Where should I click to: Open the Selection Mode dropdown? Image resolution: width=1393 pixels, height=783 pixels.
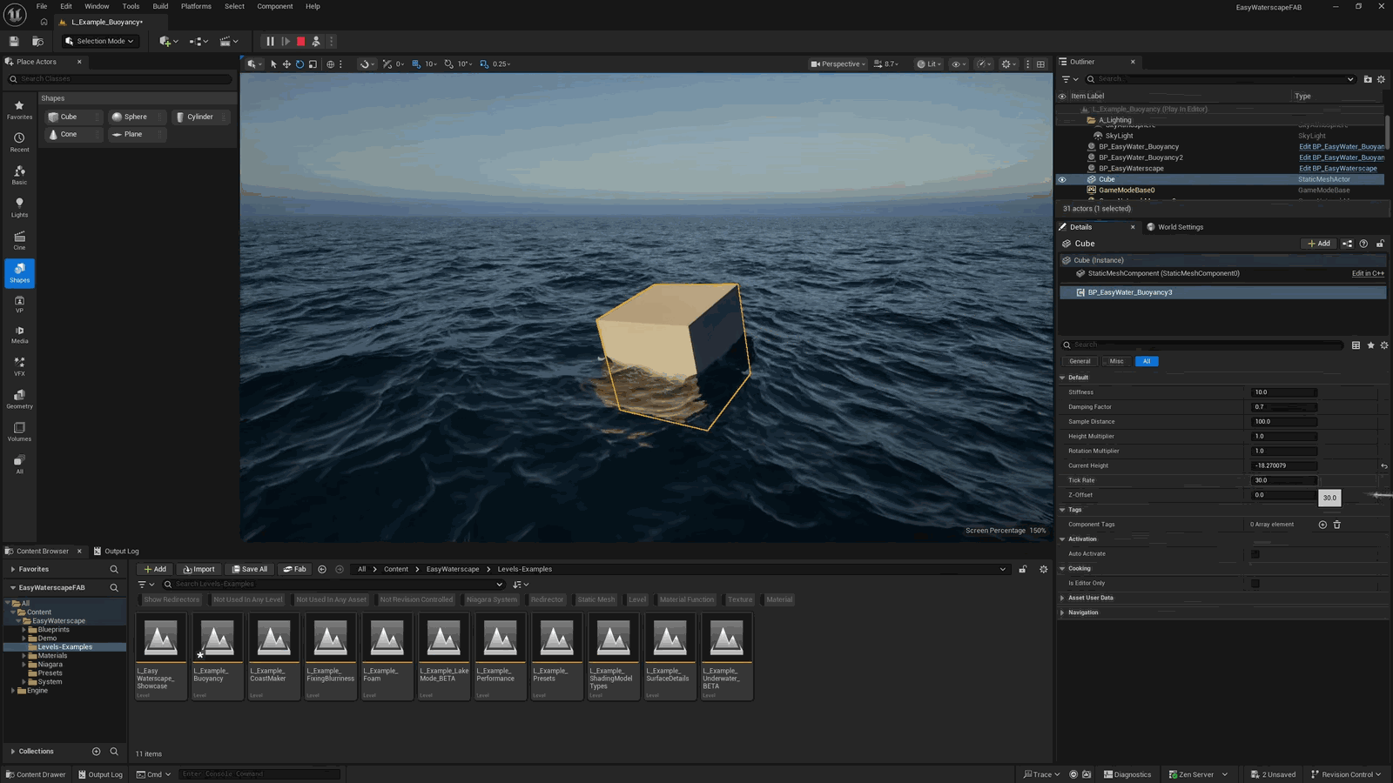(99, 41)
